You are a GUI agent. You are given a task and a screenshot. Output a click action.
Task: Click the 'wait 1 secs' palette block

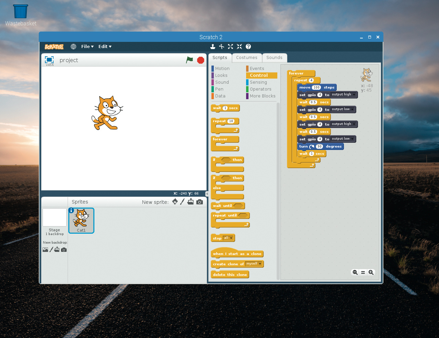pos(225,108)
